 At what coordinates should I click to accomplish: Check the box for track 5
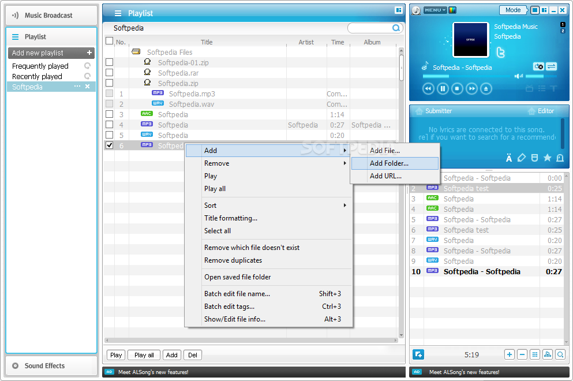109,135
